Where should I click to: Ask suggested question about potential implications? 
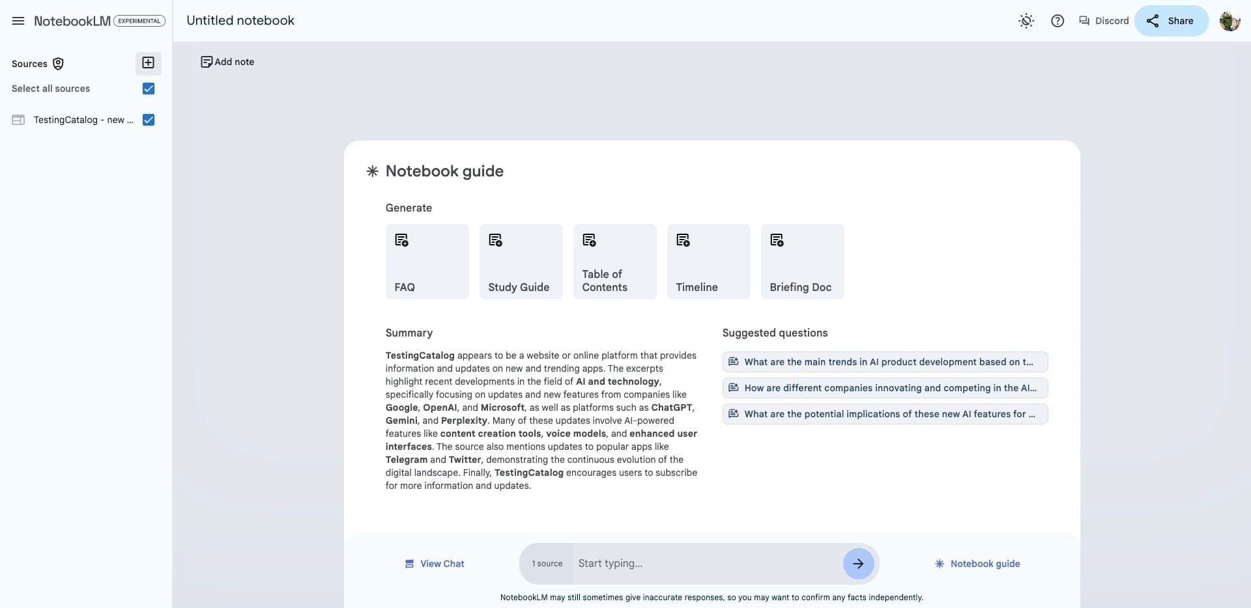click(x=885, y=414)
